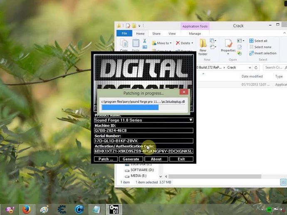Viewport: 287px width, 215px height.
Task: Click the About button
Action: (156, 159)
